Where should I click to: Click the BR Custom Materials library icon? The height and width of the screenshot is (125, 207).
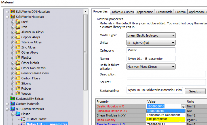pyautogui.click(x=12, y=109)
